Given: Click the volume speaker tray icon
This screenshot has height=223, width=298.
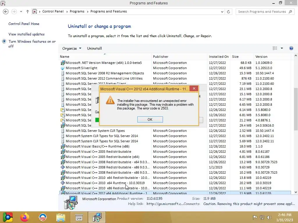Looking at the screenshot, I should pos(269,217).
